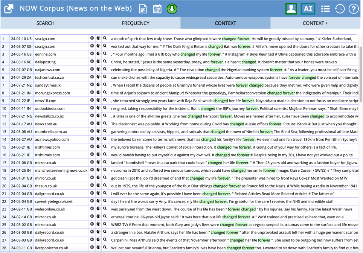Click row 16 irishtimes.com source

coord(47,155)
